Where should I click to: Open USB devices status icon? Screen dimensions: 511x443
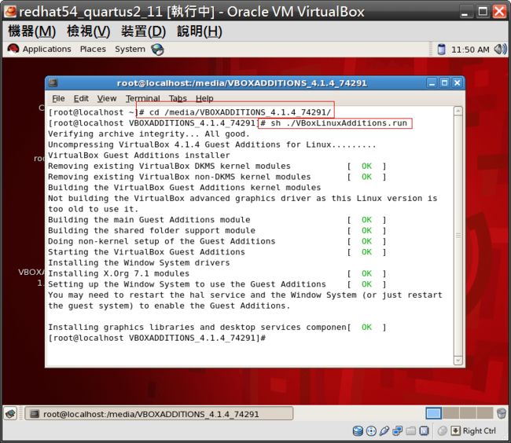(x=384, y=430)
